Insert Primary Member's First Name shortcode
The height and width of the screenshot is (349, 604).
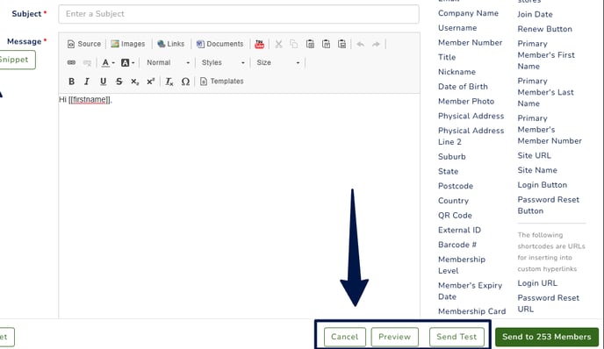[546, 54]
